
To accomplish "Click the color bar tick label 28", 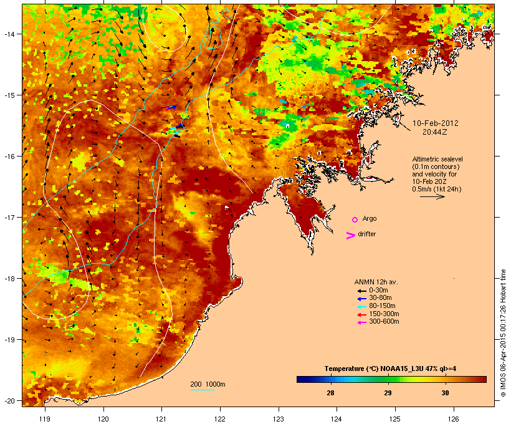I will pyautogui.click(x=330, y=393).
